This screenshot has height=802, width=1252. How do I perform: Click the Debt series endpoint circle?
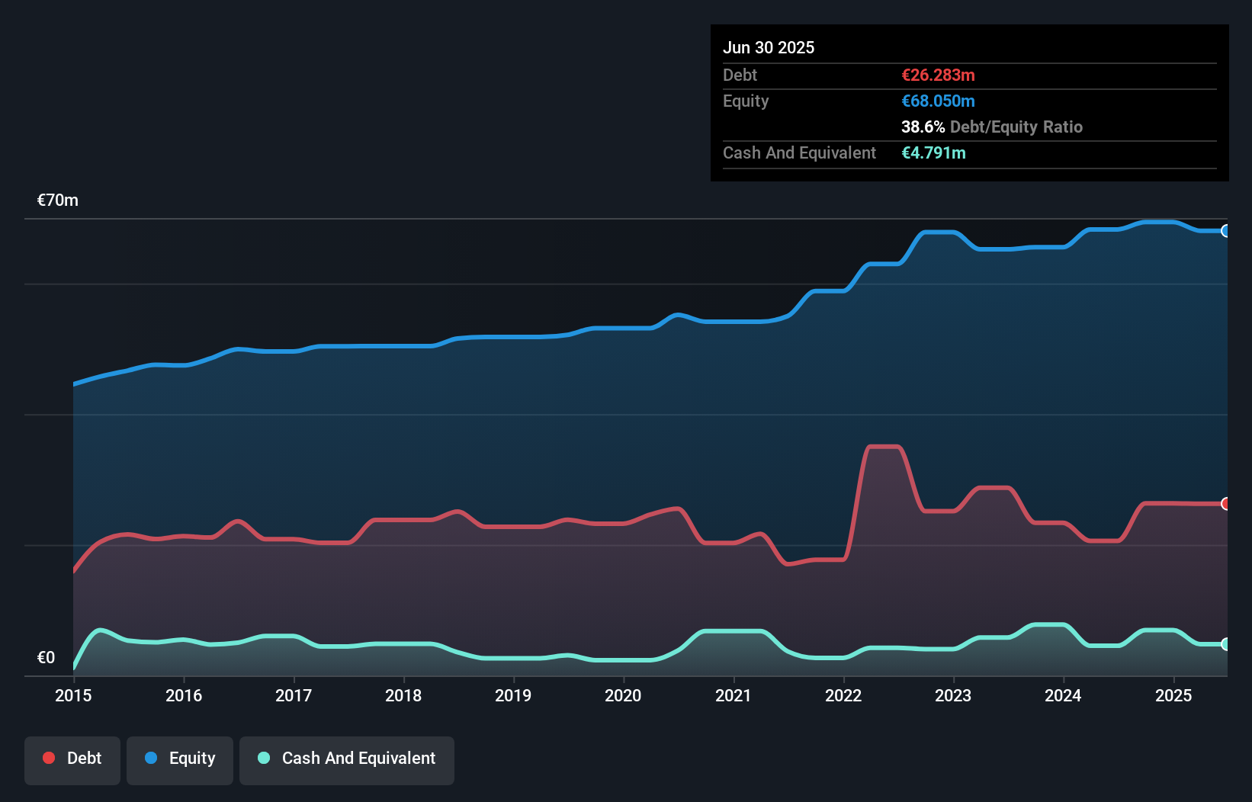tap(1225, 504)
